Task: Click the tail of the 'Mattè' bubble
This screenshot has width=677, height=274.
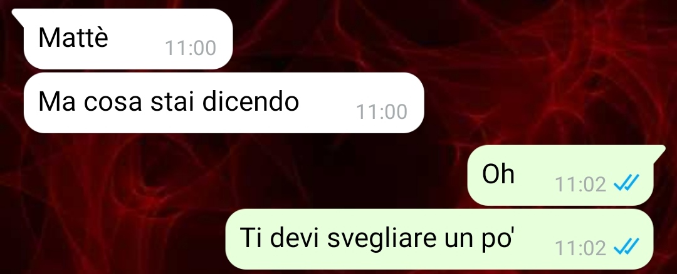Action: [18, 15]
